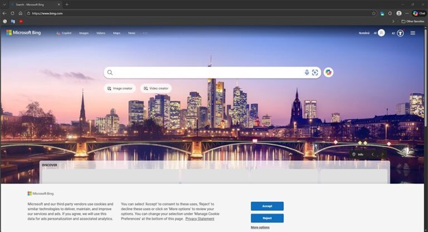Open More options for cookies
The height and width of the screenshot is (232, 428).
(x=260, y=228)
